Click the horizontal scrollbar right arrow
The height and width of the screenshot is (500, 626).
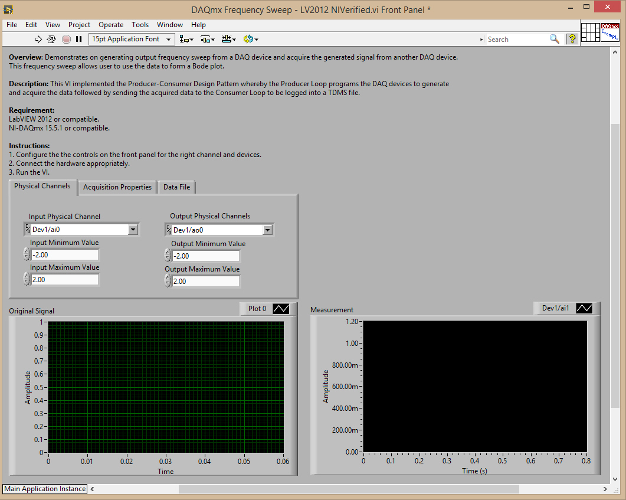605,489
